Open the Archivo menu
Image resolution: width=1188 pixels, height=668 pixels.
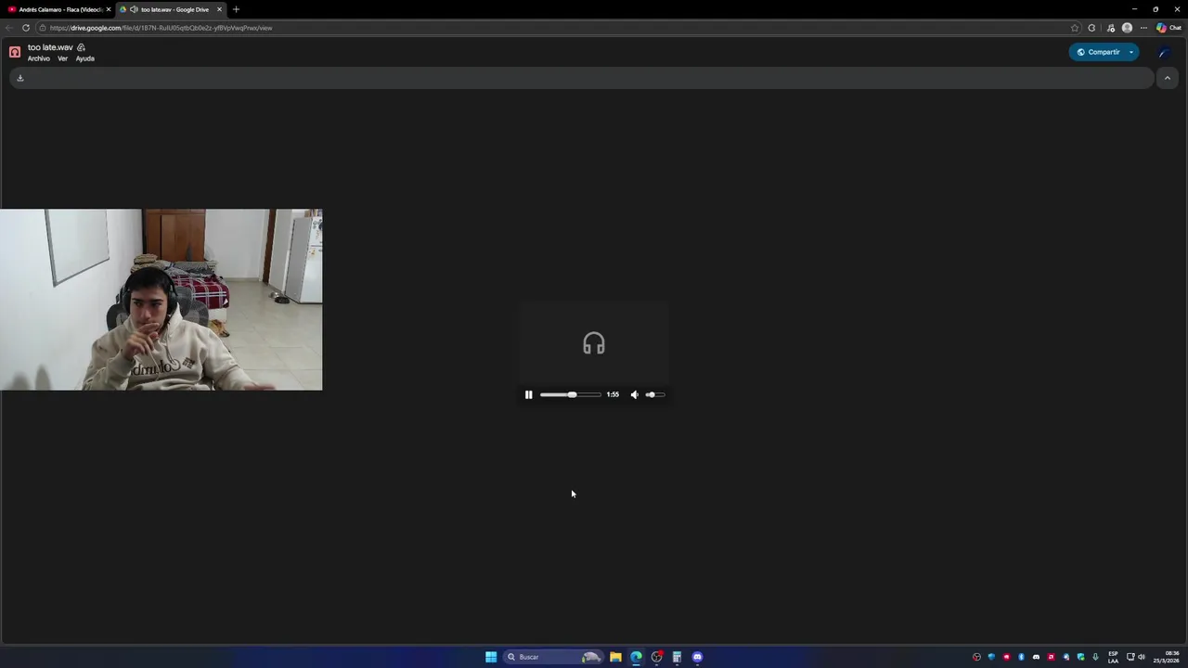tap(39, 58)
